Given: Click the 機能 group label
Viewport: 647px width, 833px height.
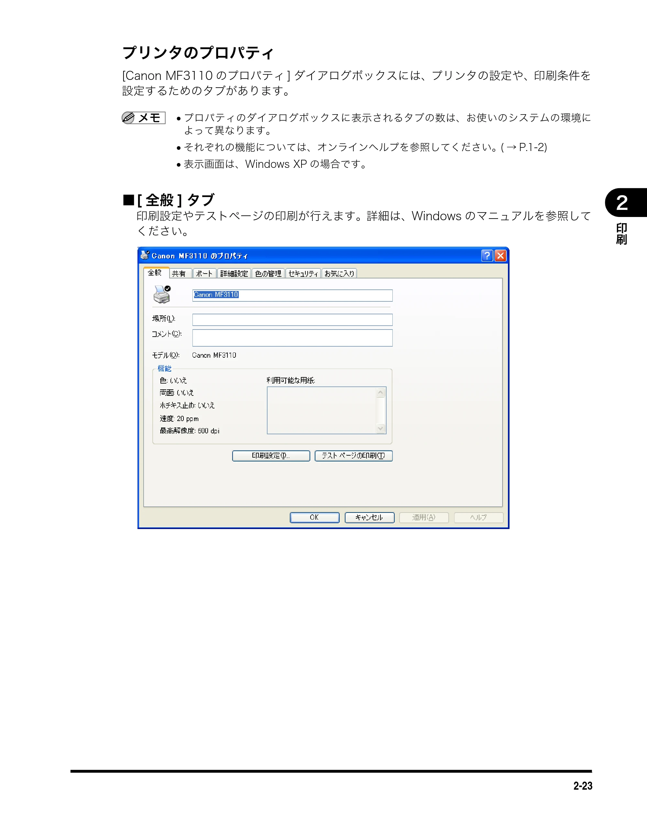Looking at the screenshot, I should point(164,368).
